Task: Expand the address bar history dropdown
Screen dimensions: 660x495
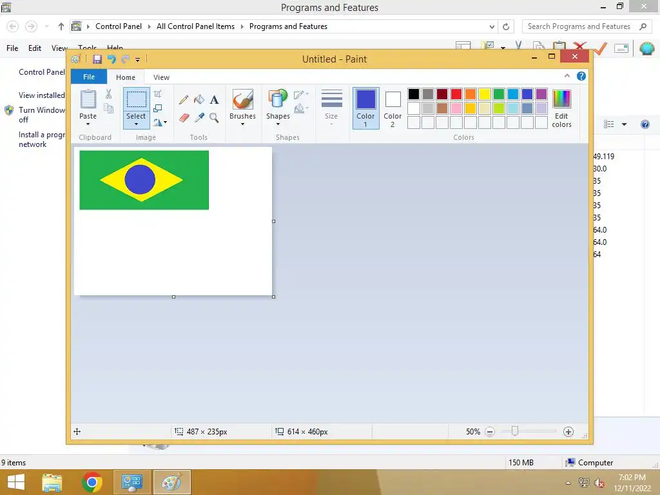Action: coord(492,26)
